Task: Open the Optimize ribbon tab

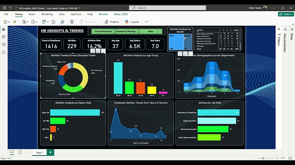Action: click(76, 14)
